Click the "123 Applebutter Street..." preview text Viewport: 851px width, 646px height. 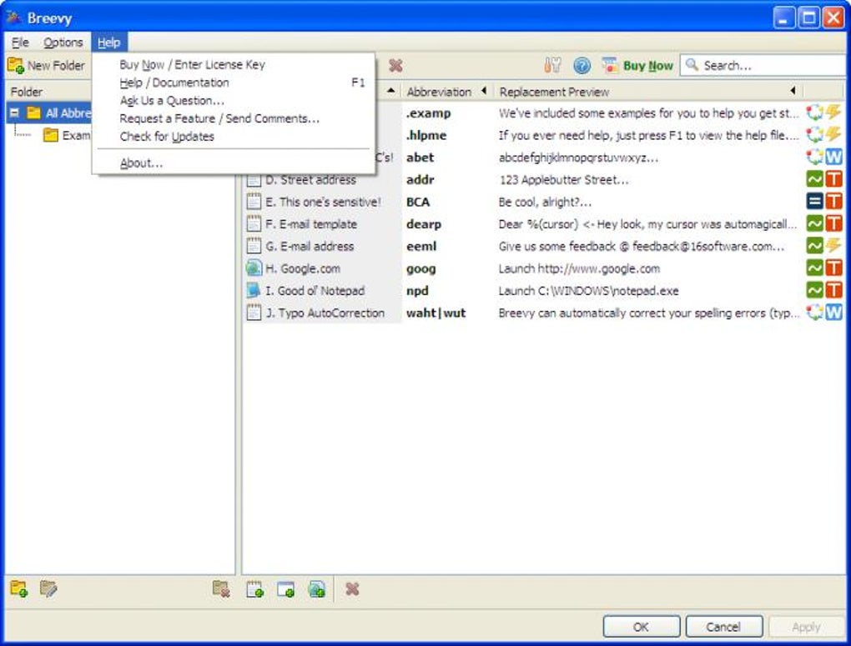(x=563, y=179)
